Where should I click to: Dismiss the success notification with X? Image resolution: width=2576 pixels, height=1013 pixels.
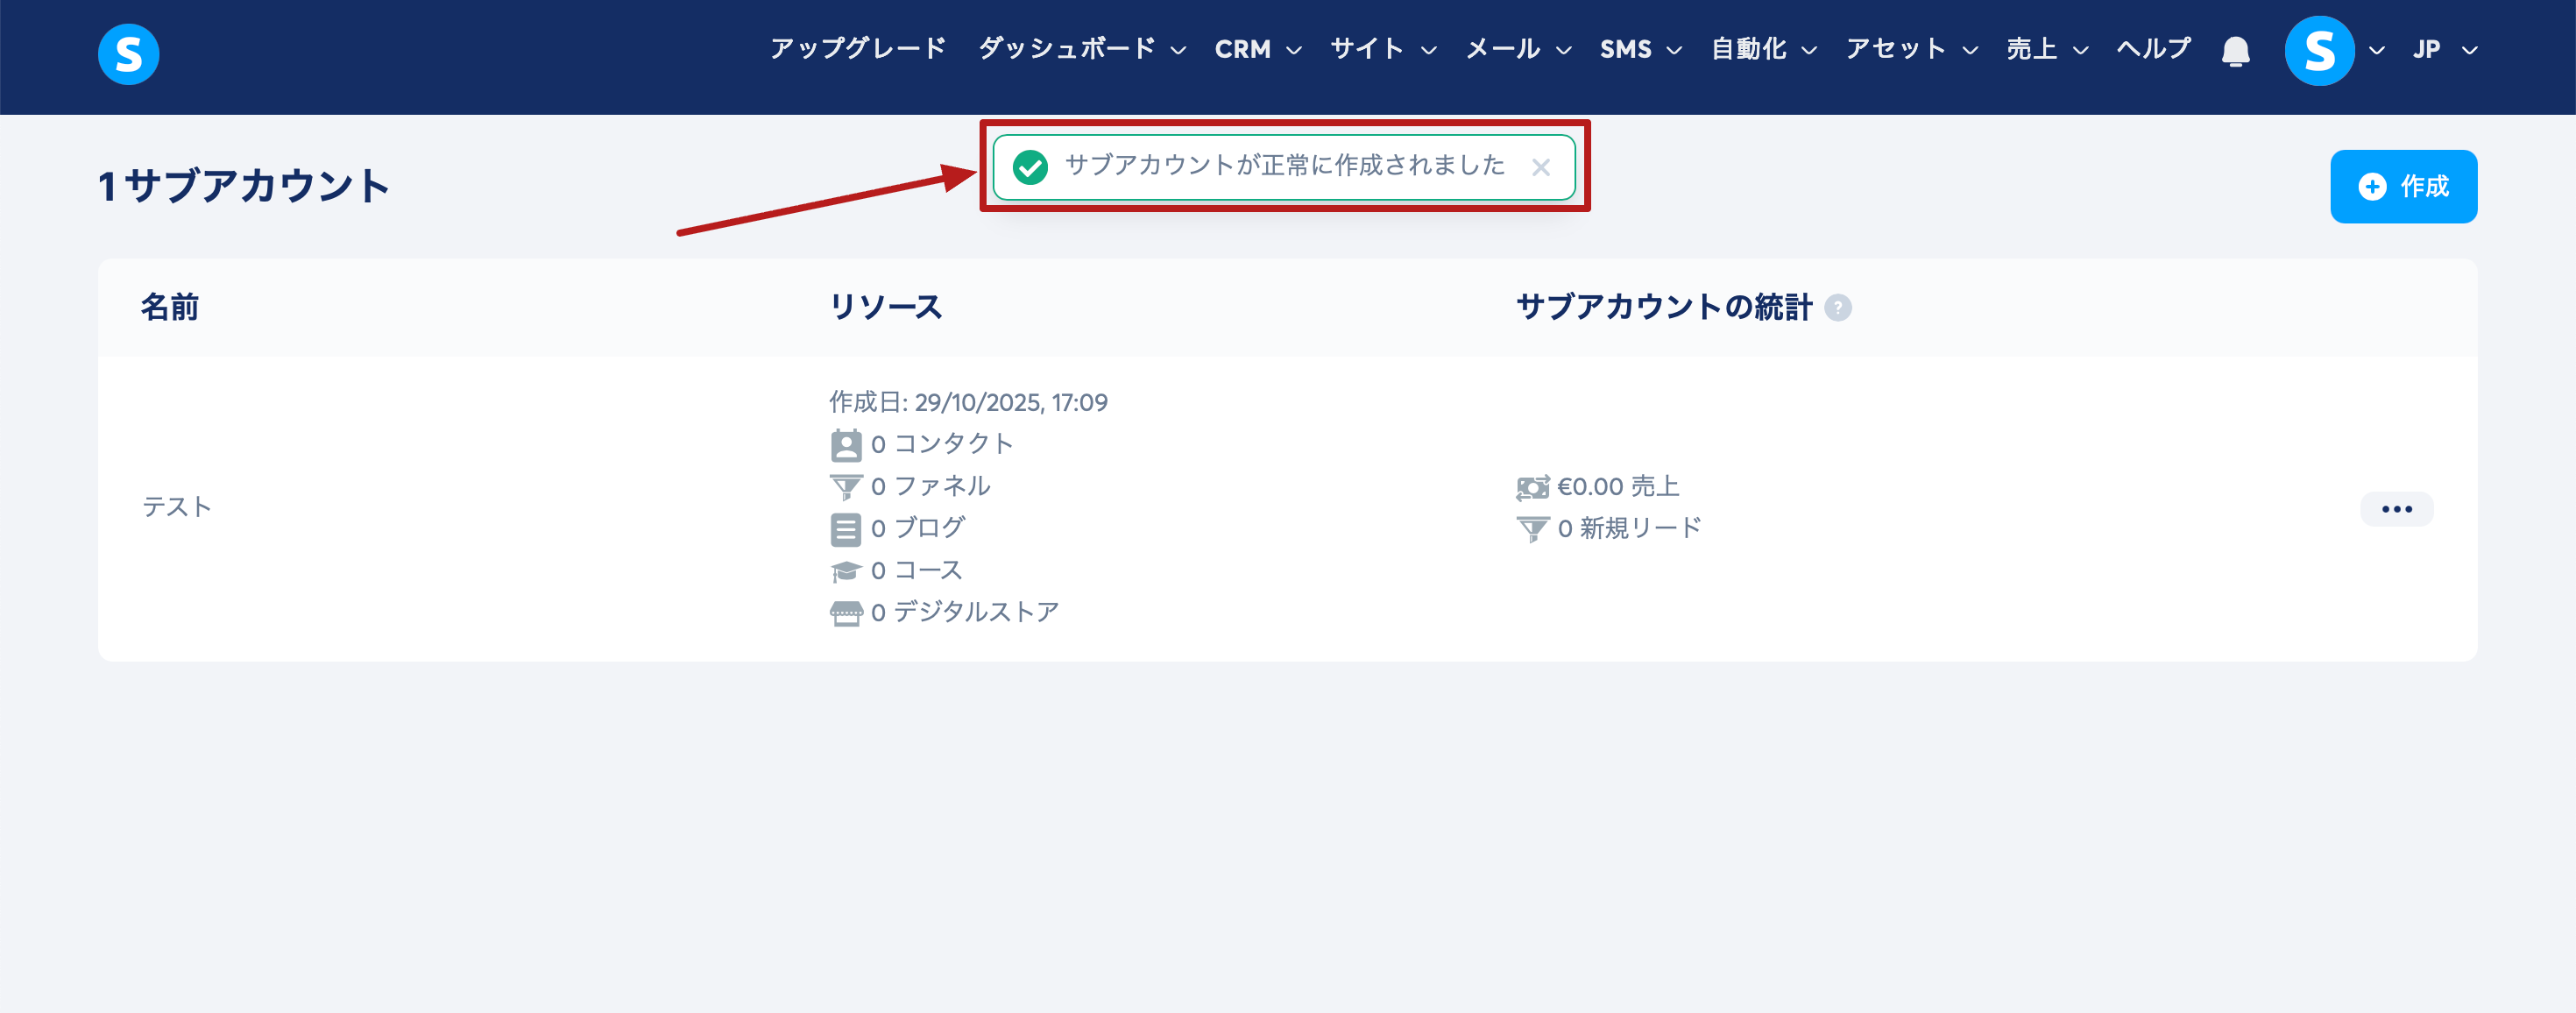pyautogui.click(x=1540, y=168)
